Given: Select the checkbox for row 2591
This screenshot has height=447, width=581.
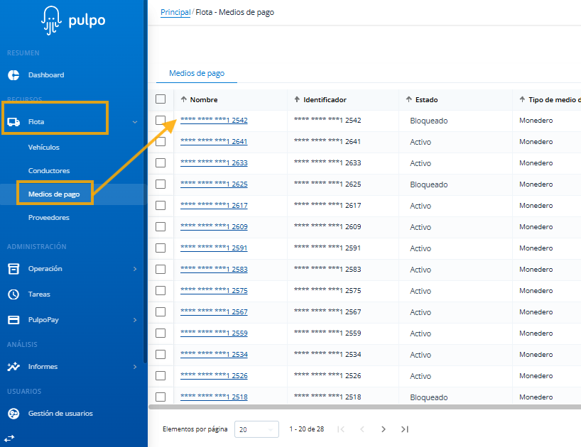Looking at the screenshot, I should point(161,248).
